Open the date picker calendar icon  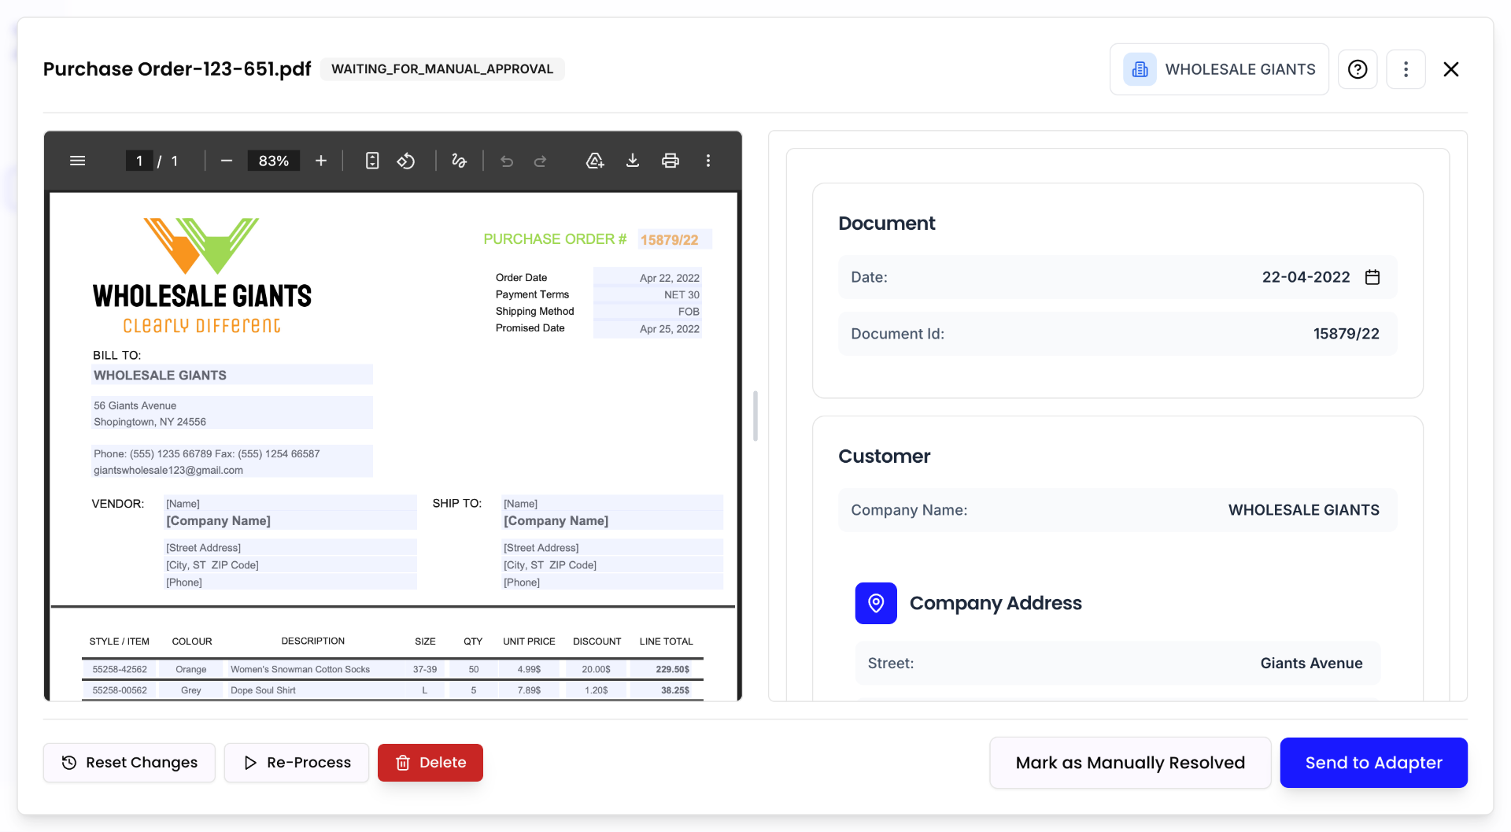click(1372, 277)
